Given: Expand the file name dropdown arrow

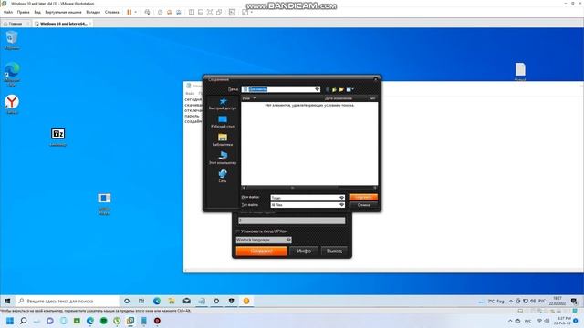Looking at the screenshot, I should [341, 198].
